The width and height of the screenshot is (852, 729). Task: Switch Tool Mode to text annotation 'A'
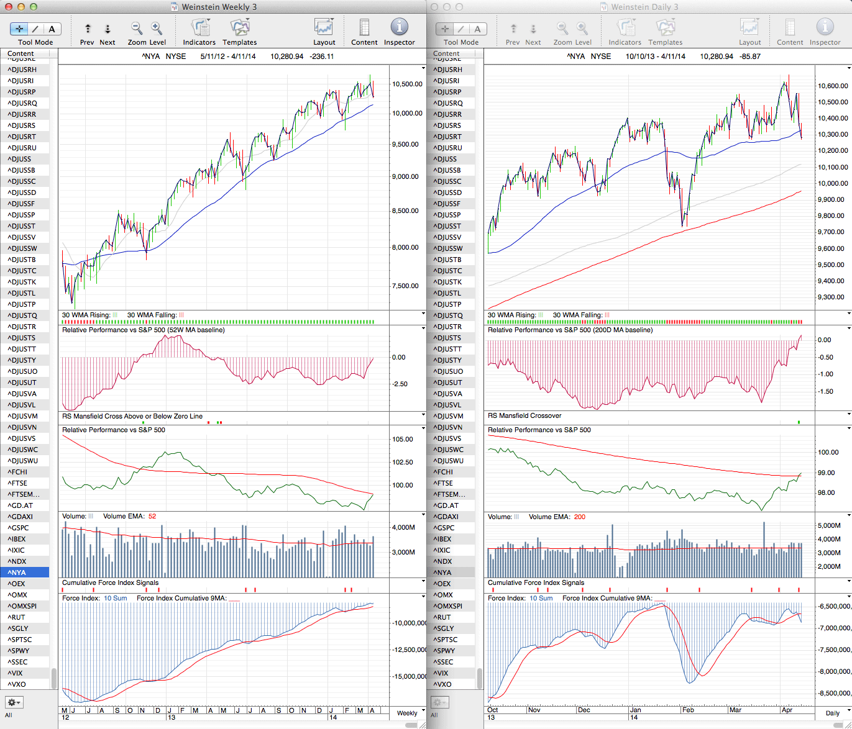pos(52,29)
